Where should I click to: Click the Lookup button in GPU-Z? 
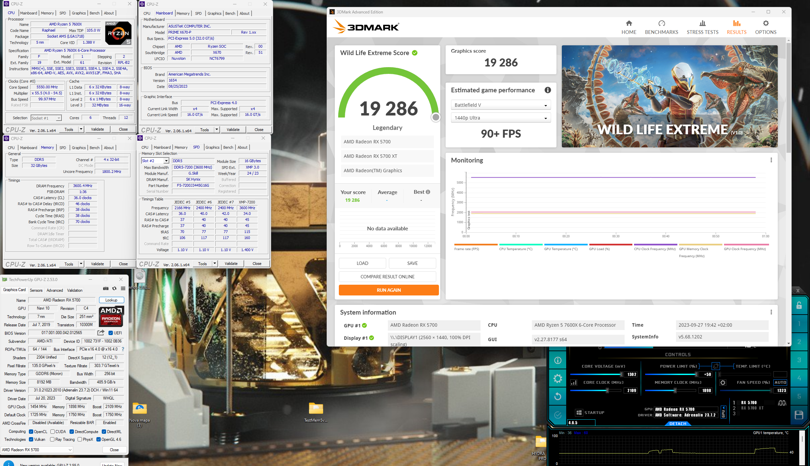111,300
